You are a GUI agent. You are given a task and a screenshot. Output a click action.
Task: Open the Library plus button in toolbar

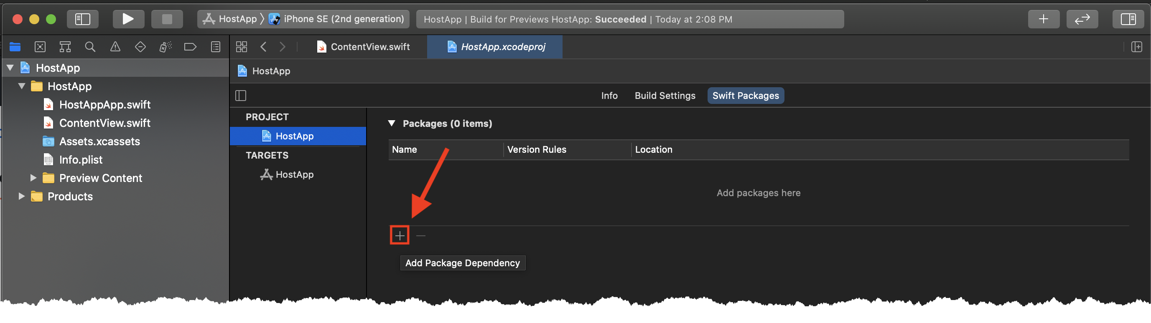[x=1043, y=19]
